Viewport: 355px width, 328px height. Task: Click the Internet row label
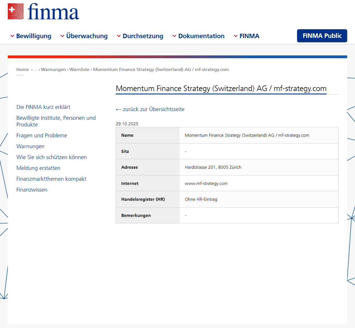pyautogui.click(x=130, y=183)
